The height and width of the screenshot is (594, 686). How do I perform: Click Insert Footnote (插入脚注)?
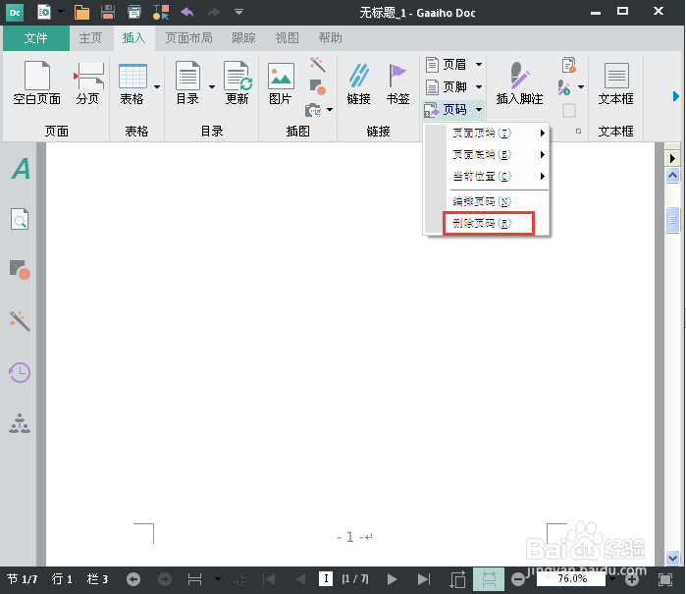point(519,83)
